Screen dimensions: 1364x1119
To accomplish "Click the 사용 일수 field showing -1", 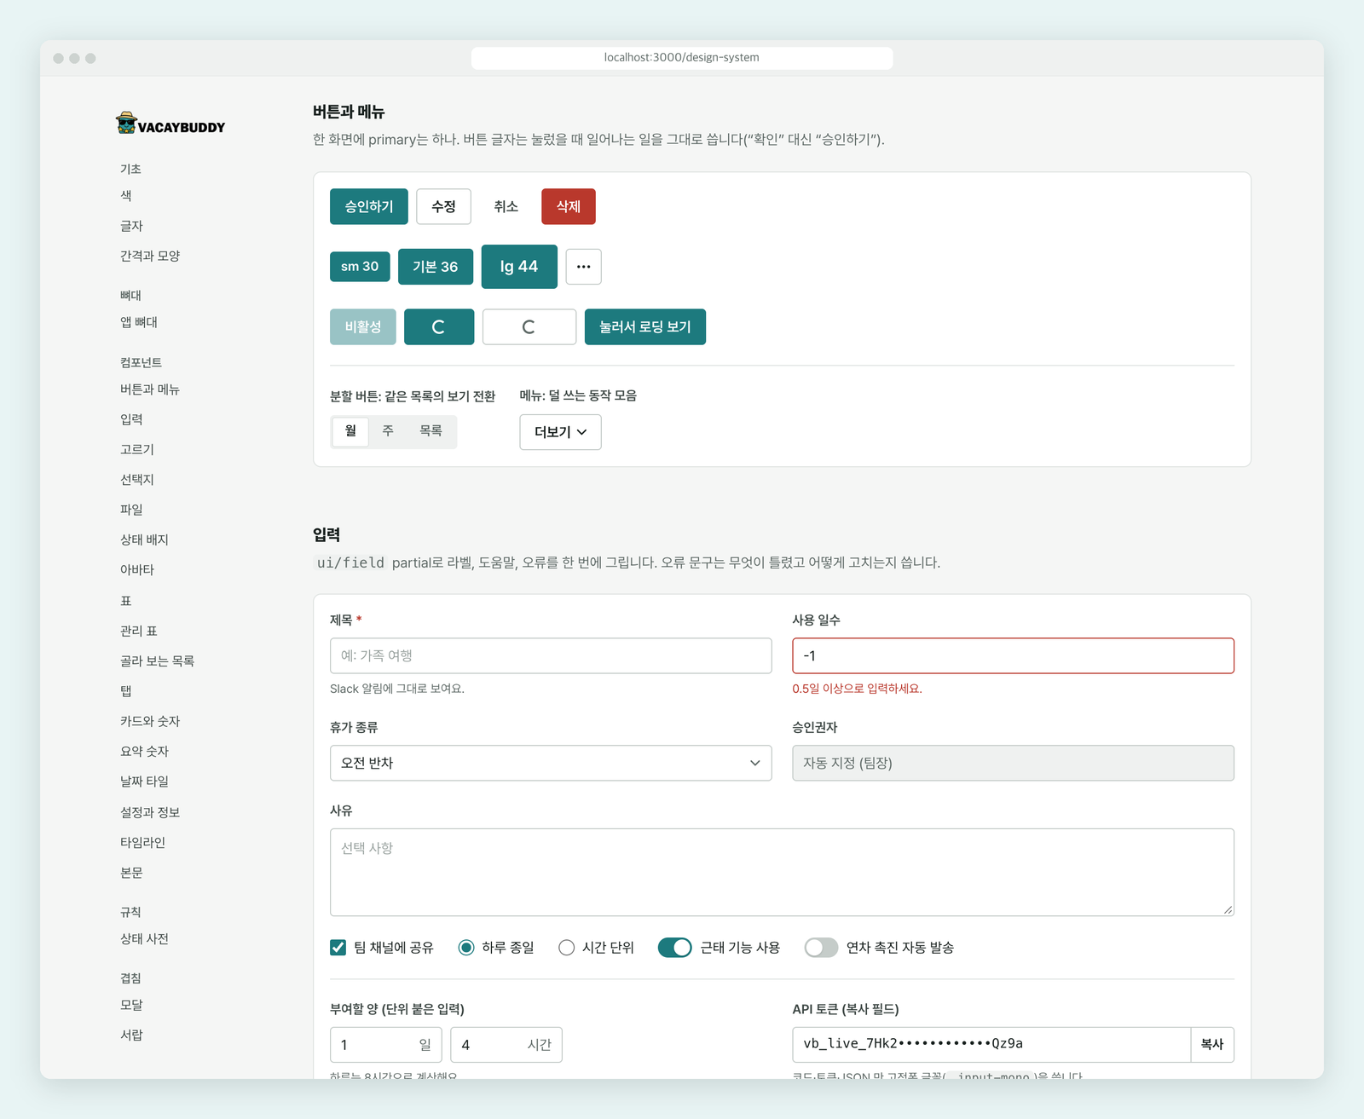I will (1013, 655).
